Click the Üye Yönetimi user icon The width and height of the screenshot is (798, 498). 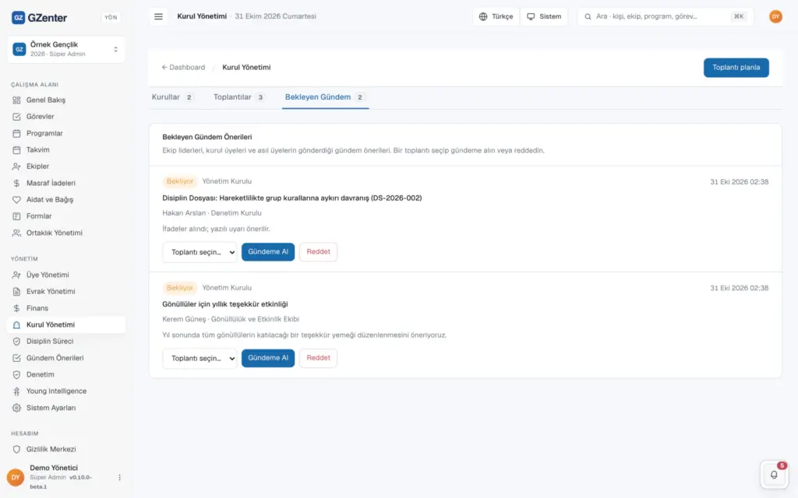16,275
